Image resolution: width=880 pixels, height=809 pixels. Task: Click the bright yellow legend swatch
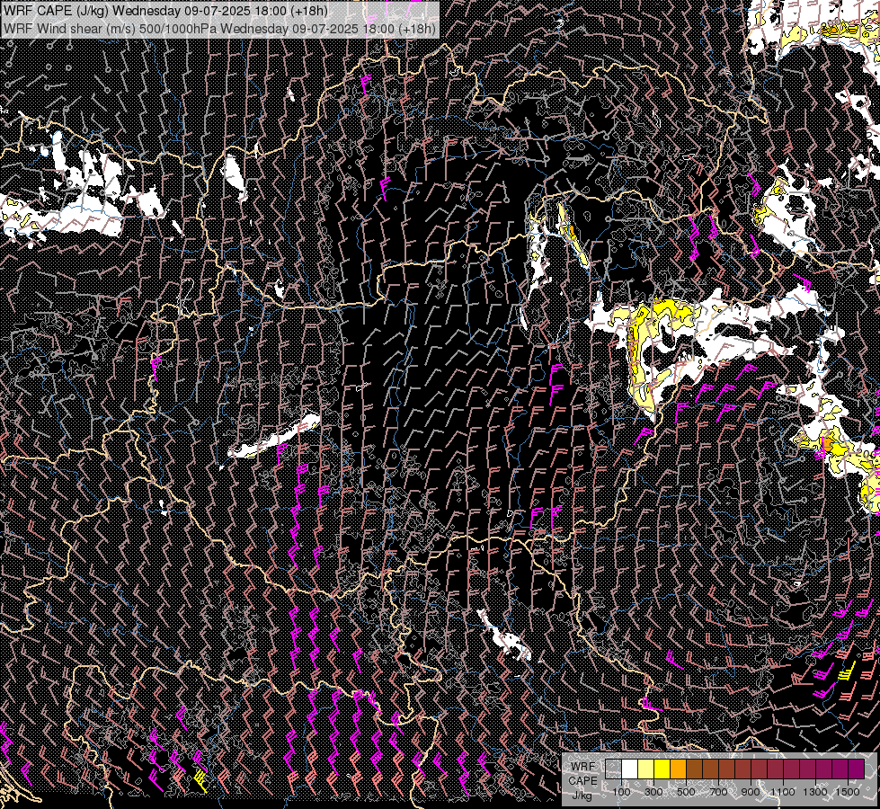pyautogui.click(x=662, y=769)
